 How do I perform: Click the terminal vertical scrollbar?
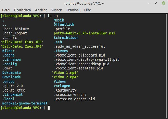[166, 66]
